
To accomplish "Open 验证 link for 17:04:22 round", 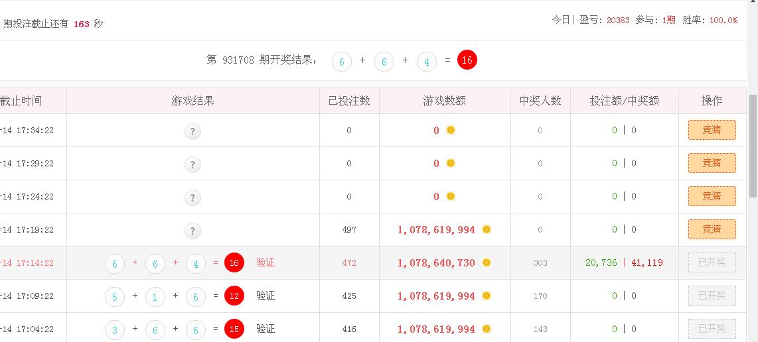I will tap(265, 329).
